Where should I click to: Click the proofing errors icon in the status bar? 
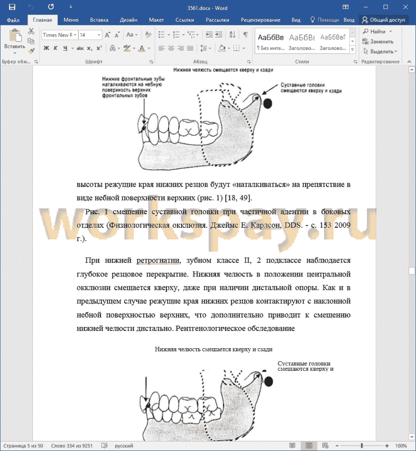105,446
